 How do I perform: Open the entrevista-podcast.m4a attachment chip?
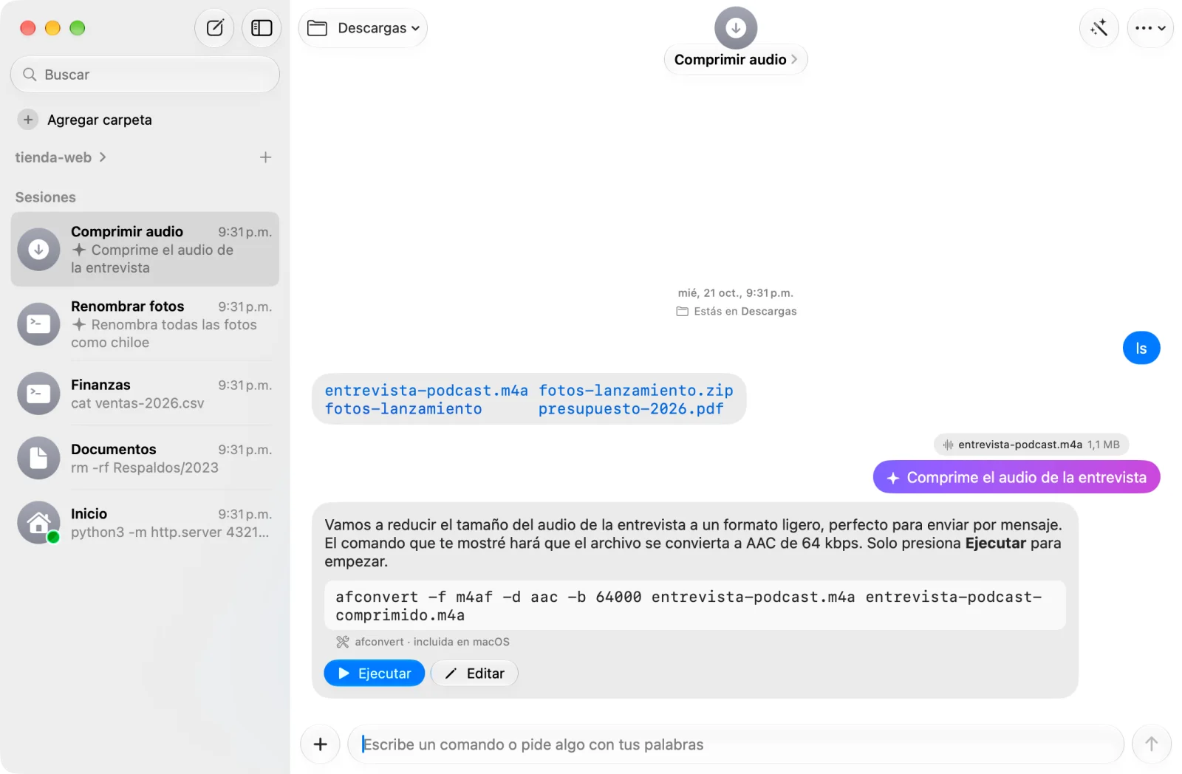coord(1031,445)
